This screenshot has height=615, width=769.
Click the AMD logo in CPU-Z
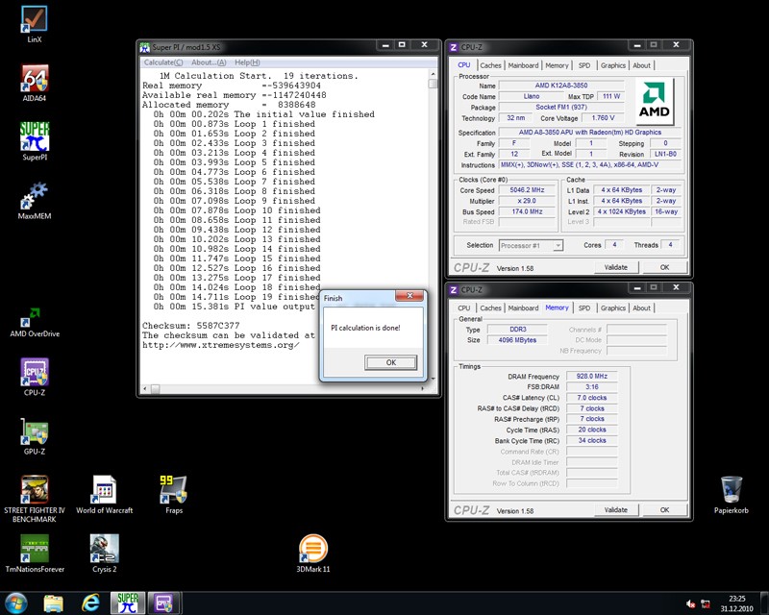point(655,102)
